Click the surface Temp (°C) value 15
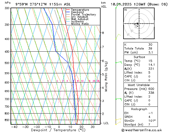 click(x=150, y=61)
